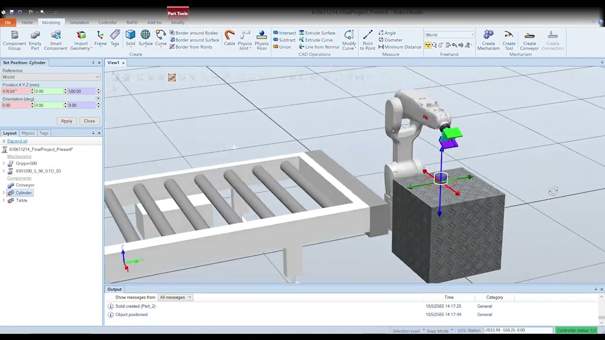The height and width of the screenshot is (340, 605).
Task: Choose the Intersect CAD operation
Action: (x=284, y=33)
